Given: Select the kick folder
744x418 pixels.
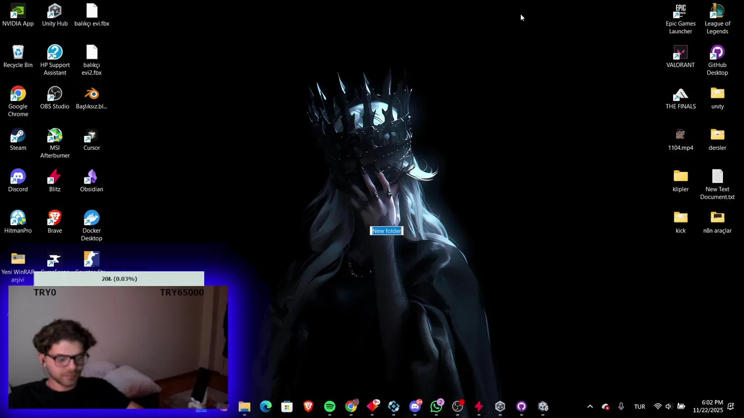Looking at the screenshot, I should (x=681, y=222).
